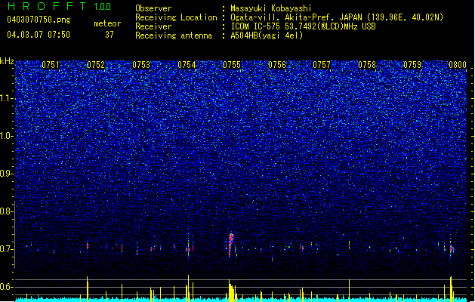Click the kHz axis unit label
Screen dimensions: 475x302
click(x=7, y=61)
